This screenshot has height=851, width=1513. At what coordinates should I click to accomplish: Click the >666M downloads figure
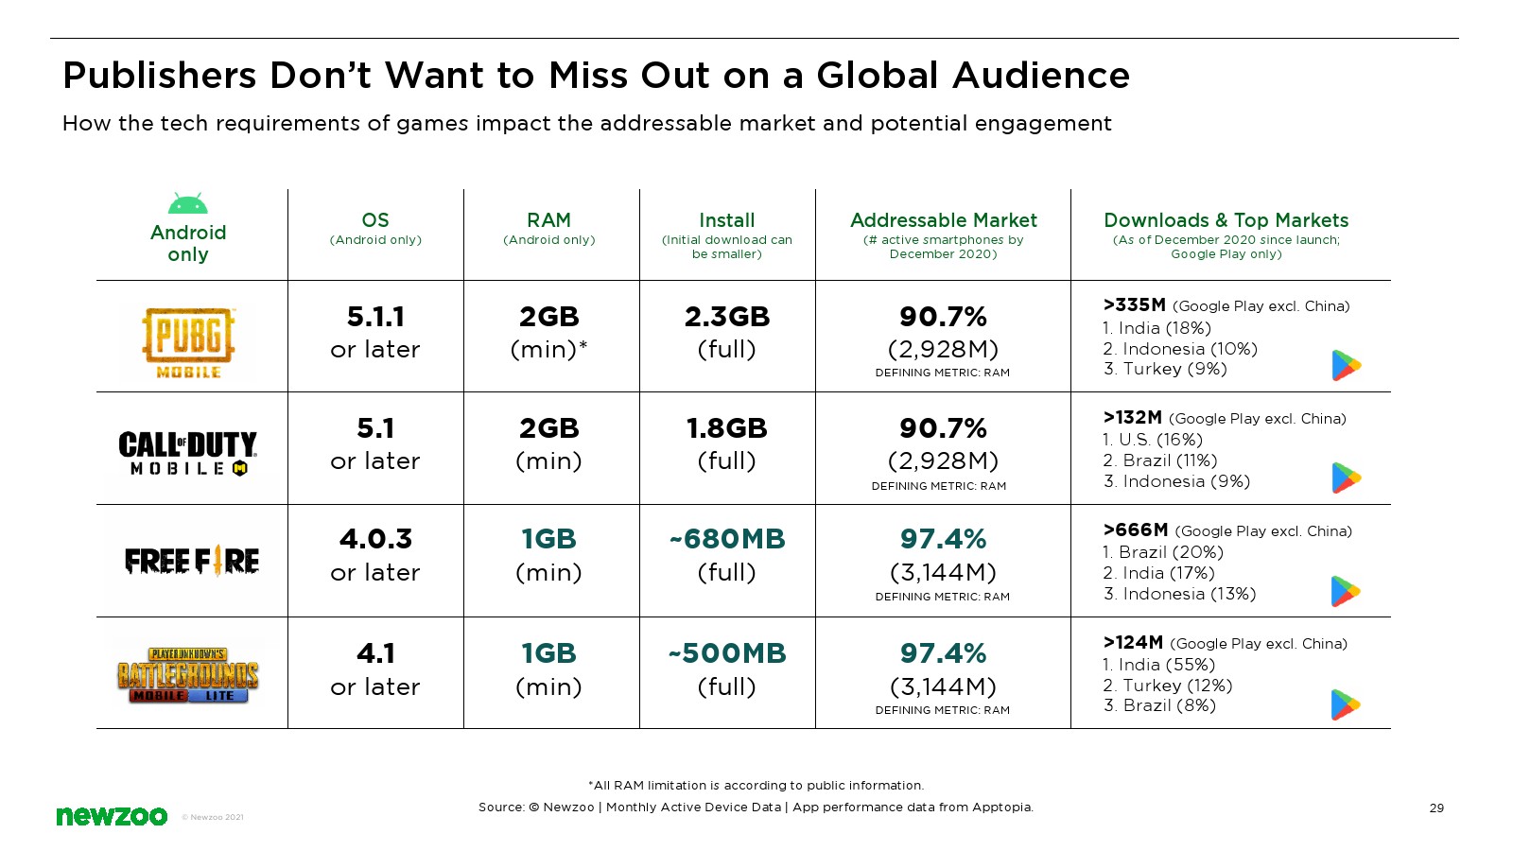pos(1136,530)
